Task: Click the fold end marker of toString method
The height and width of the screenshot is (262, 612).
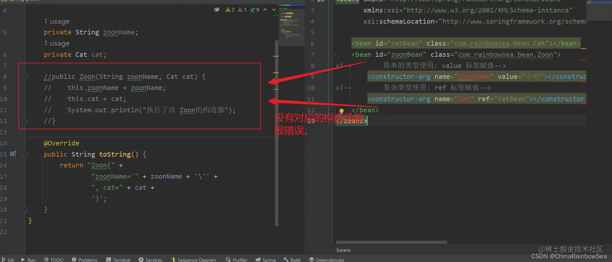Action: tap(25, 210)
